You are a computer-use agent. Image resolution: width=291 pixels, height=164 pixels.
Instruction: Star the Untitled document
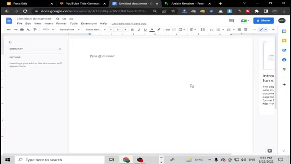coord(58,19)
